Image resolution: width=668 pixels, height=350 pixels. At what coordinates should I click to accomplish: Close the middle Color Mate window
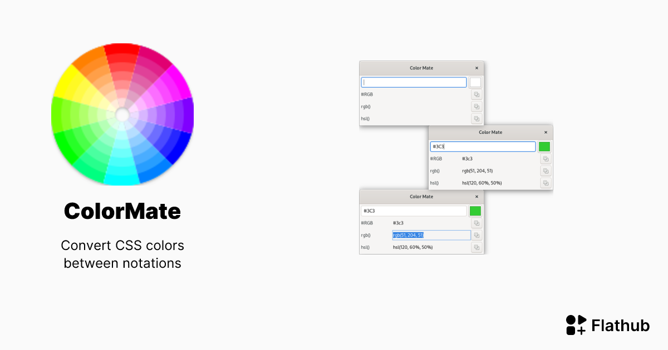pos(546,132)
